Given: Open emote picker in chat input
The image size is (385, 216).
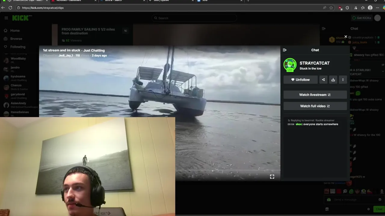Looking at the screenshot, I should [x=380, y=199].
